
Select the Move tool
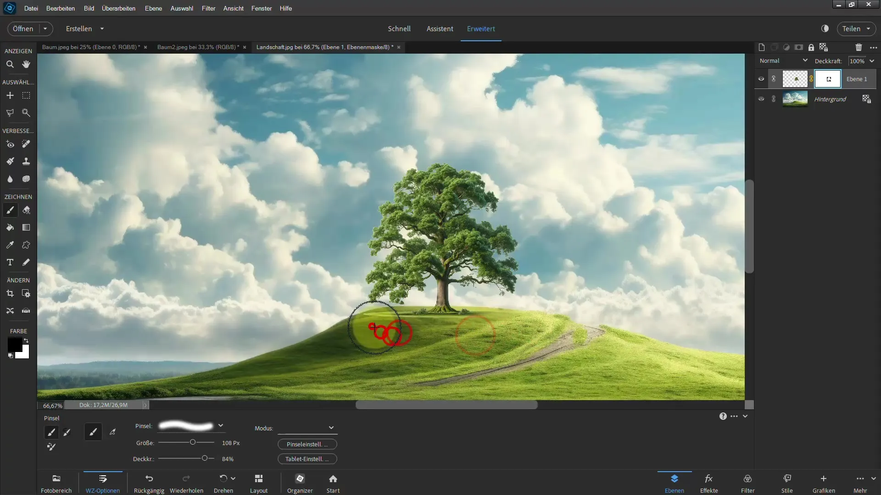(x=10, y=95)
